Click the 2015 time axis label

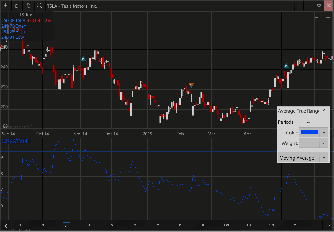pyautogui.click(x=147, y=134)
